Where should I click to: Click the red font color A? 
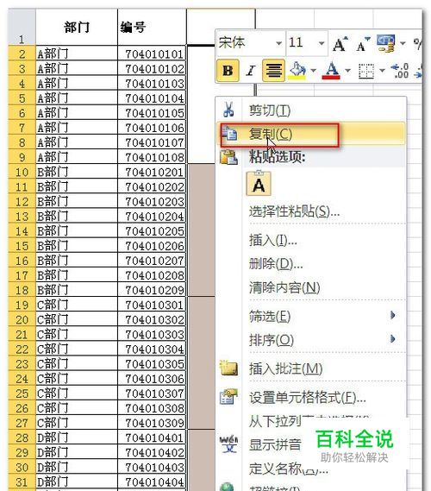pyautogui.click(x=331, y=71)
